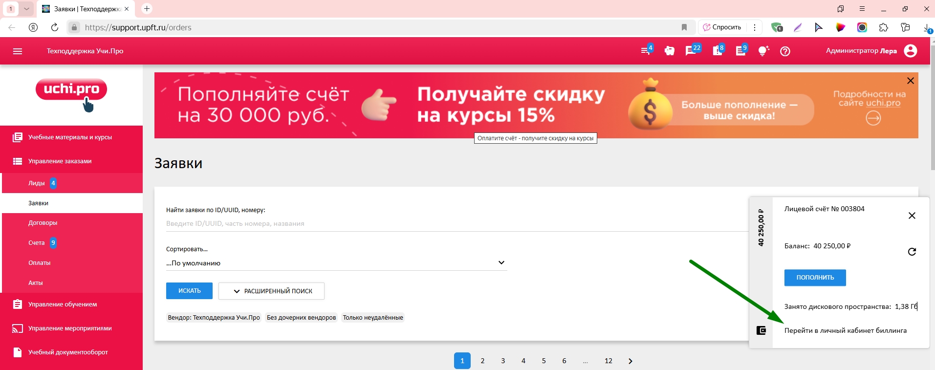Click the Без дочерних вендоров filter chip
Viewport: 935px width, 370px height.
click(301, 318)
